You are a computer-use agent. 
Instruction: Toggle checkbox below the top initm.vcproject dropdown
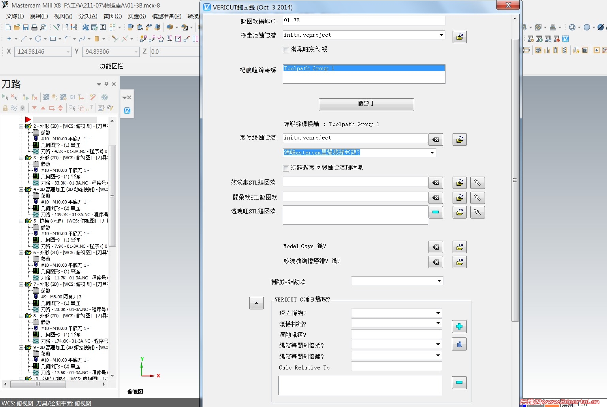click(286, 50)
